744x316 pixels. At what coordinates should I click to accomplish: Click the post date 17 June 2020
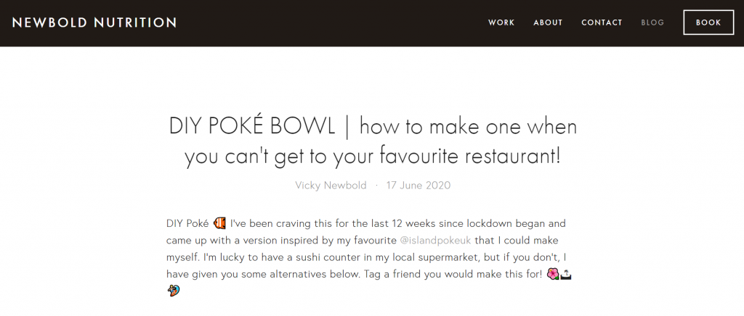click(x=418, y=185)
